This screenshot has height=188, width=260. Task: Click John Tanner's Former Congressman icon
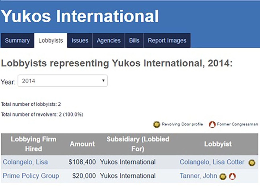point(232,176)
